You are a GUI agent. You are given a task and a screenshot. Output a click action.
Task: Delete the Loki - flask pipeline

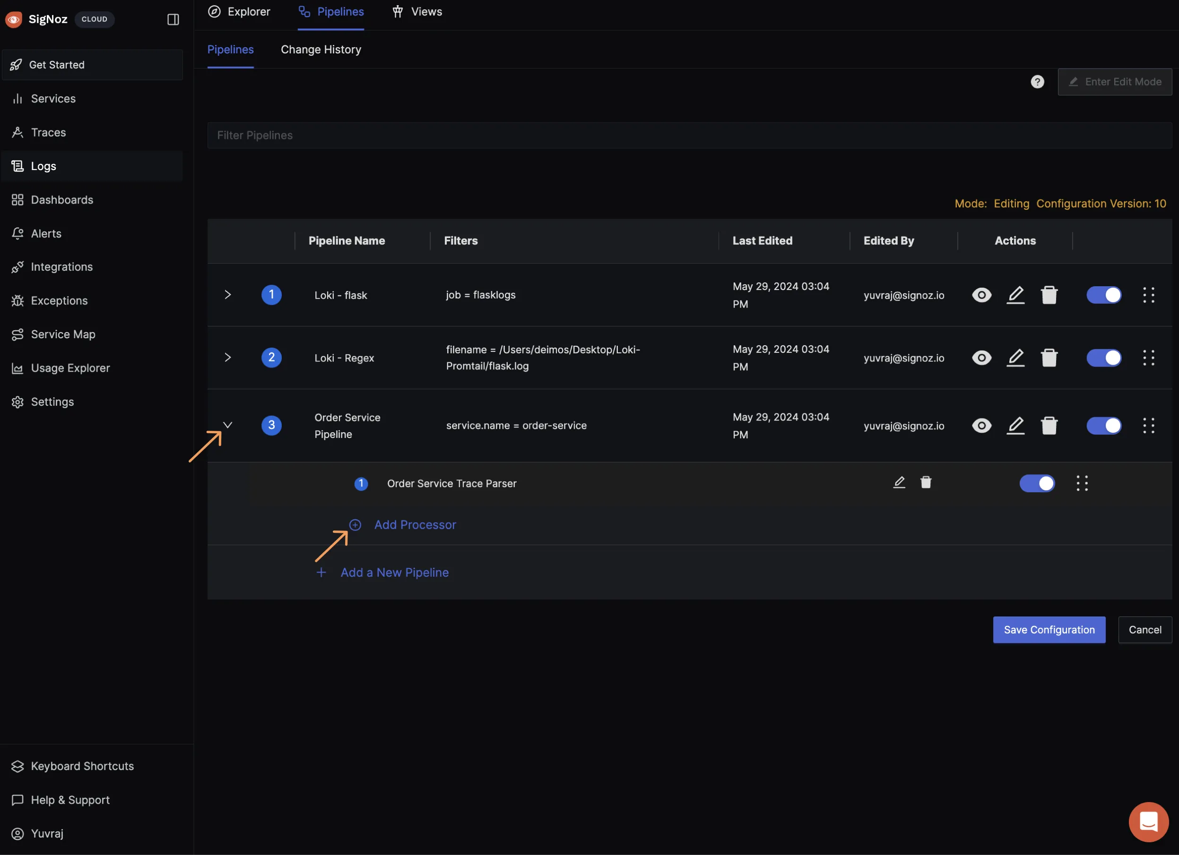click(1049, 295)
